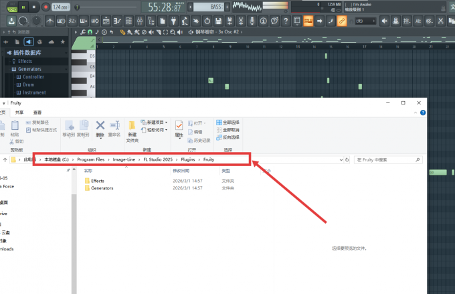The width and height of the screenshot is (455, 294).
Task: Open piano roll wrench tools icon
Action: 83,32
